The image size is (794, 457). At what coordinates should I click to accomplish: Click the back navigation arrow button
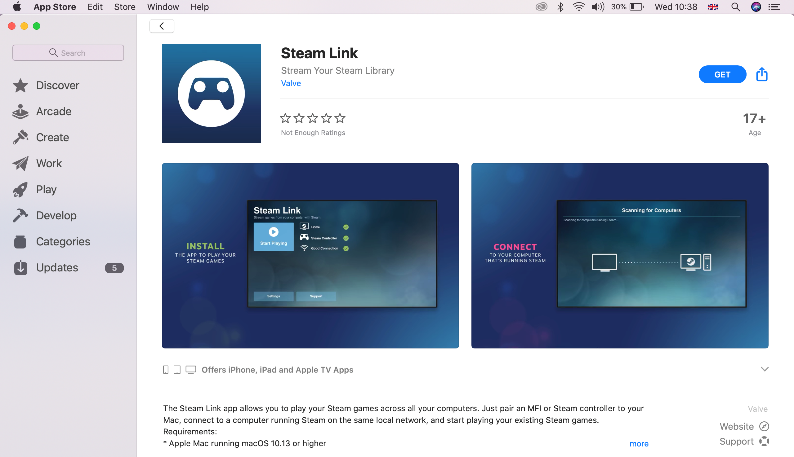pos(161,26)
